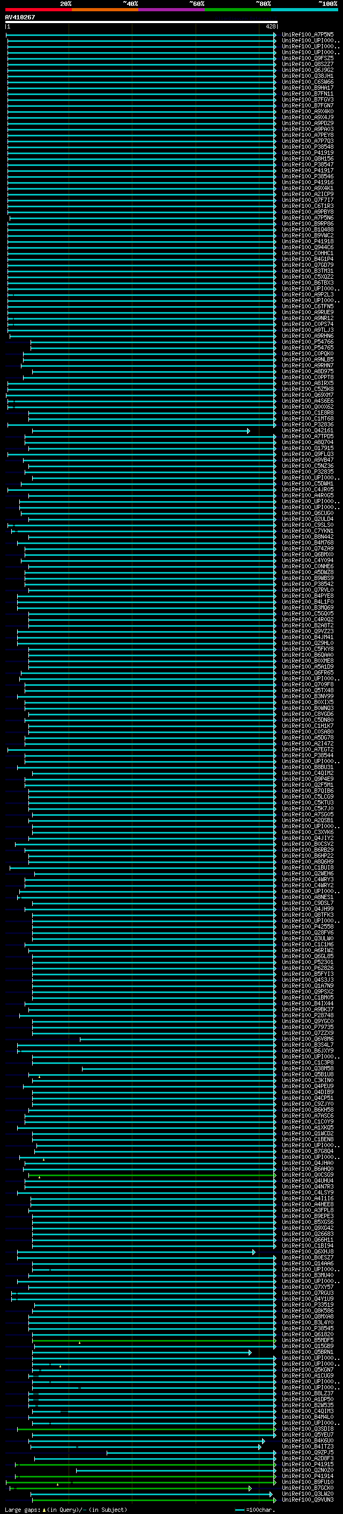The width and height of the screenshot is (343, 1514).
Task: Click the white query sequence bar
Action: pos(141,21)
